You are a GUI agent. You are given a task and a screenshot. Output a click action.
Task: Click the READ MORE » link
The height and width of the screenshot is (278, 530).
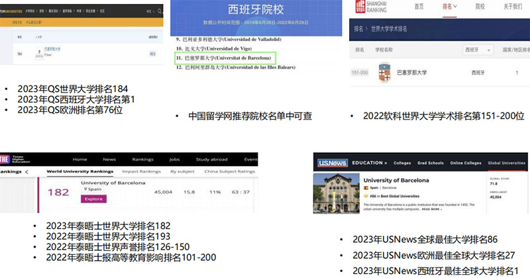432,209
